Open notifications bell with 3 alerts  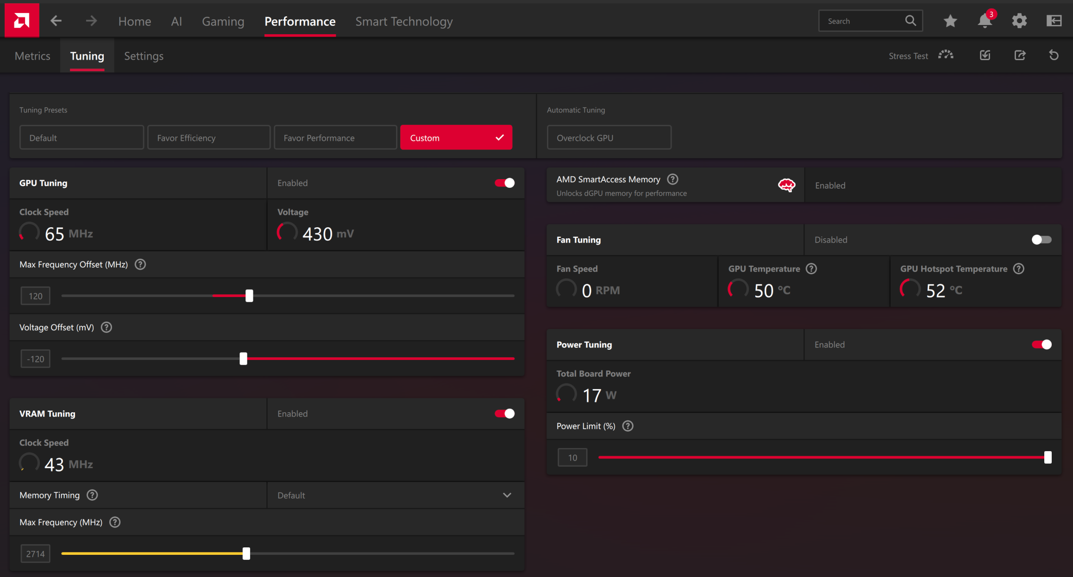[x=985, y=20]
